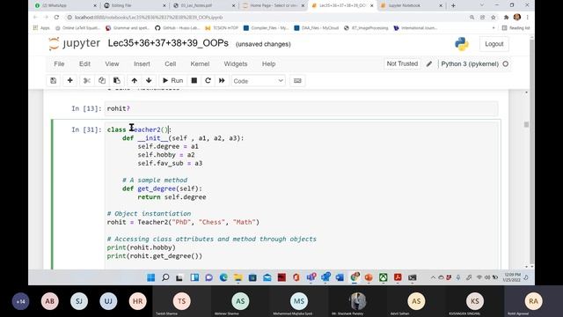Click into the 'rohit?' code cell
This screenshot has height=317, width=563.
coord(301,108)
